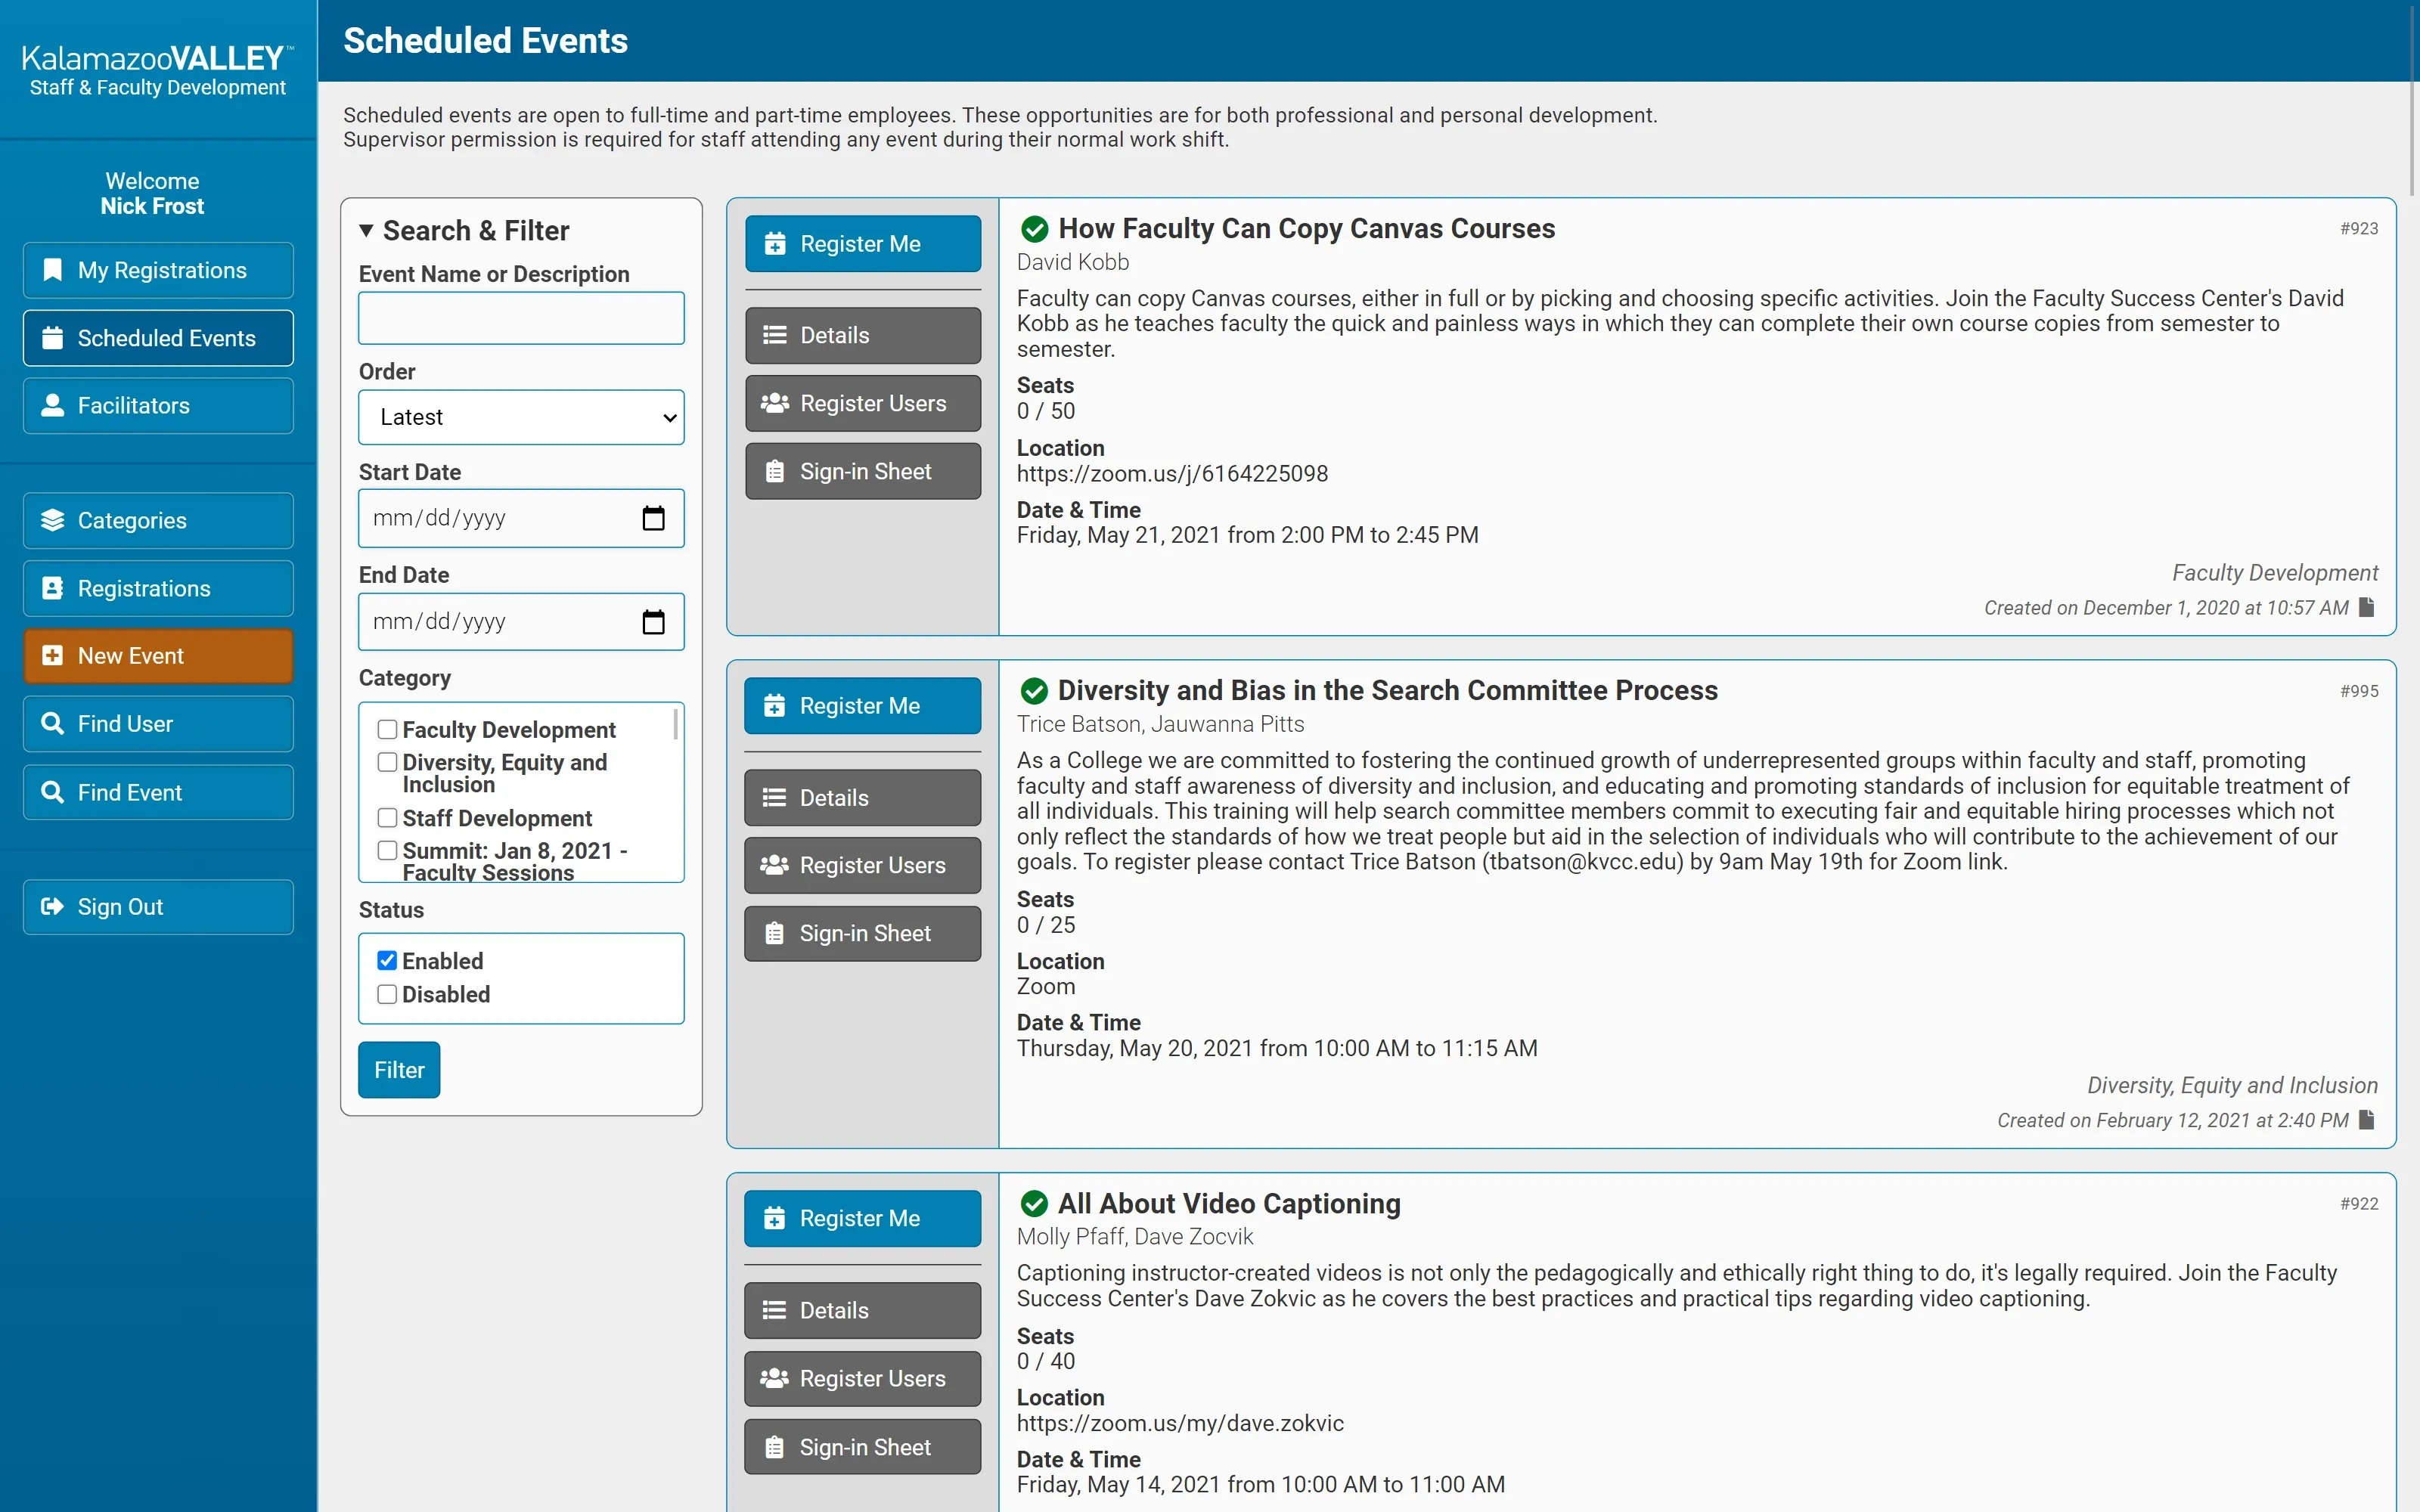Click the Sign Out exit icon
2420x1512 pixels.
tap(52, 906)
